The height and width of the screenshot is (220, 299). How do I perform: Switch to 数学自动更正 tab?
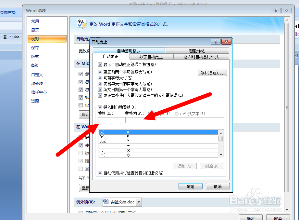151,57
